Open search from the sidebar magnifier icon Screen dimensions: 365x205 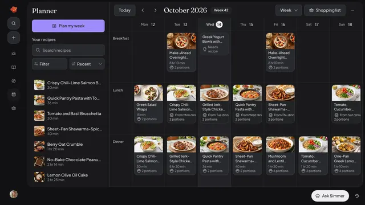pyautogui.click(x=14, y=23)
